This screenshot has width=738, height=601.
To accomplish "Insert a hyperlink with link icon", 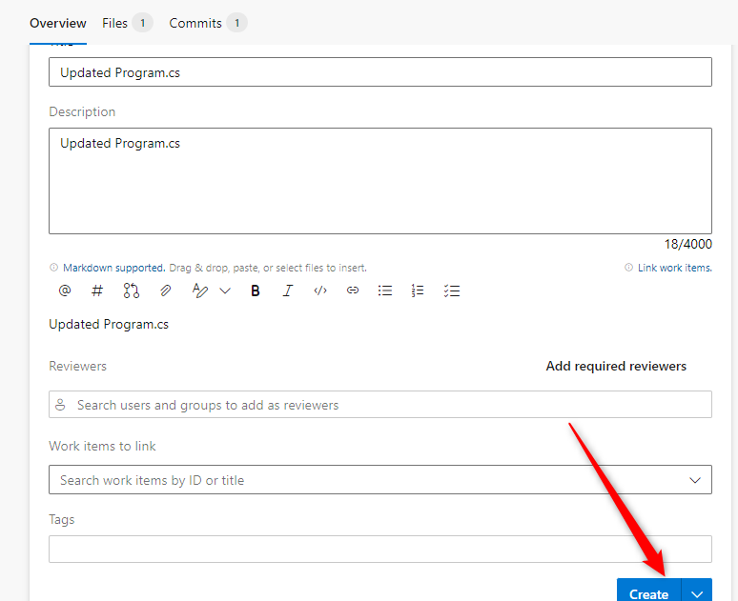I will 353,290.
